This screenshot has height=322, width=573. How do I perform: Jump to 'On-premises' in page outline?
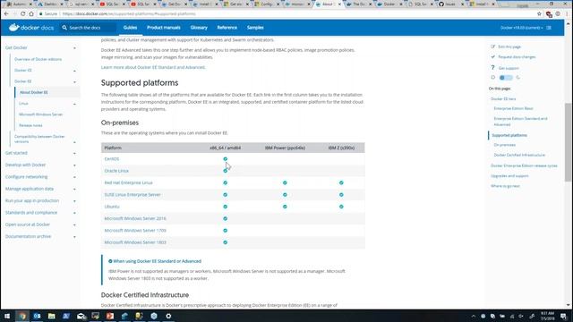504,145
